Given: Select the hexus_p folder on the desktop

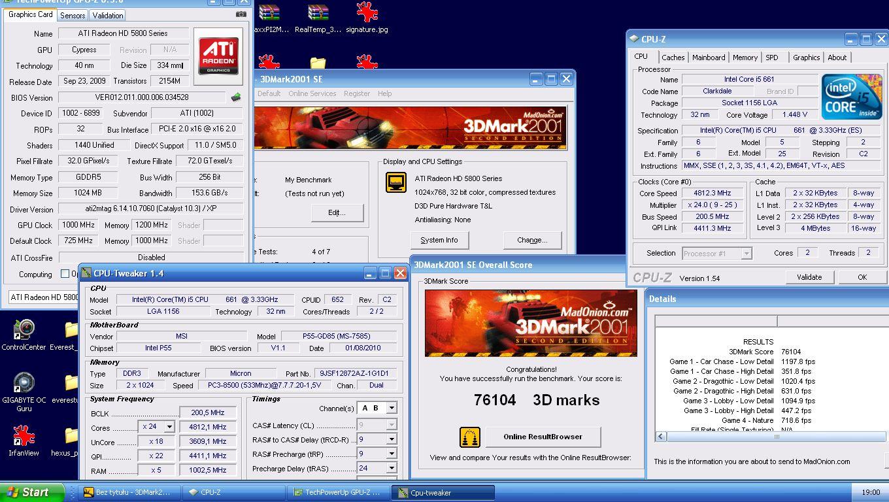Looking at the screenshot, I should coord(67,441).
